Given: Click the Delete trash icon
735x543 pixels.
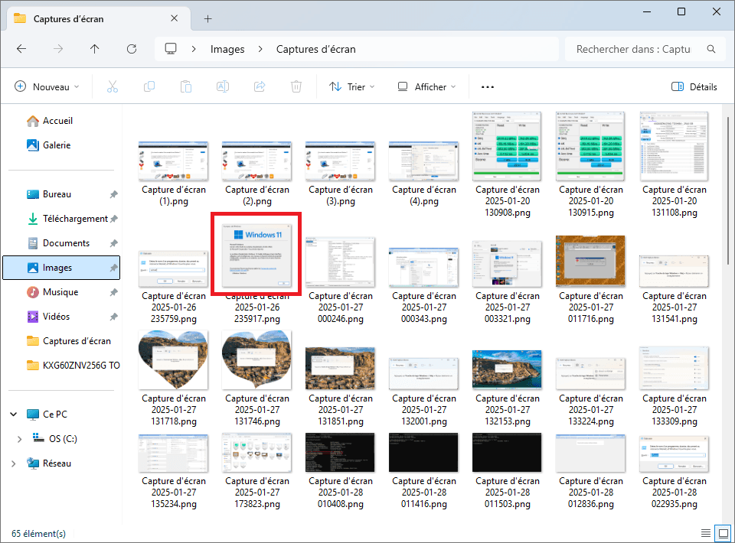Looking at the screenshot, I should click(x=296, y=86).
